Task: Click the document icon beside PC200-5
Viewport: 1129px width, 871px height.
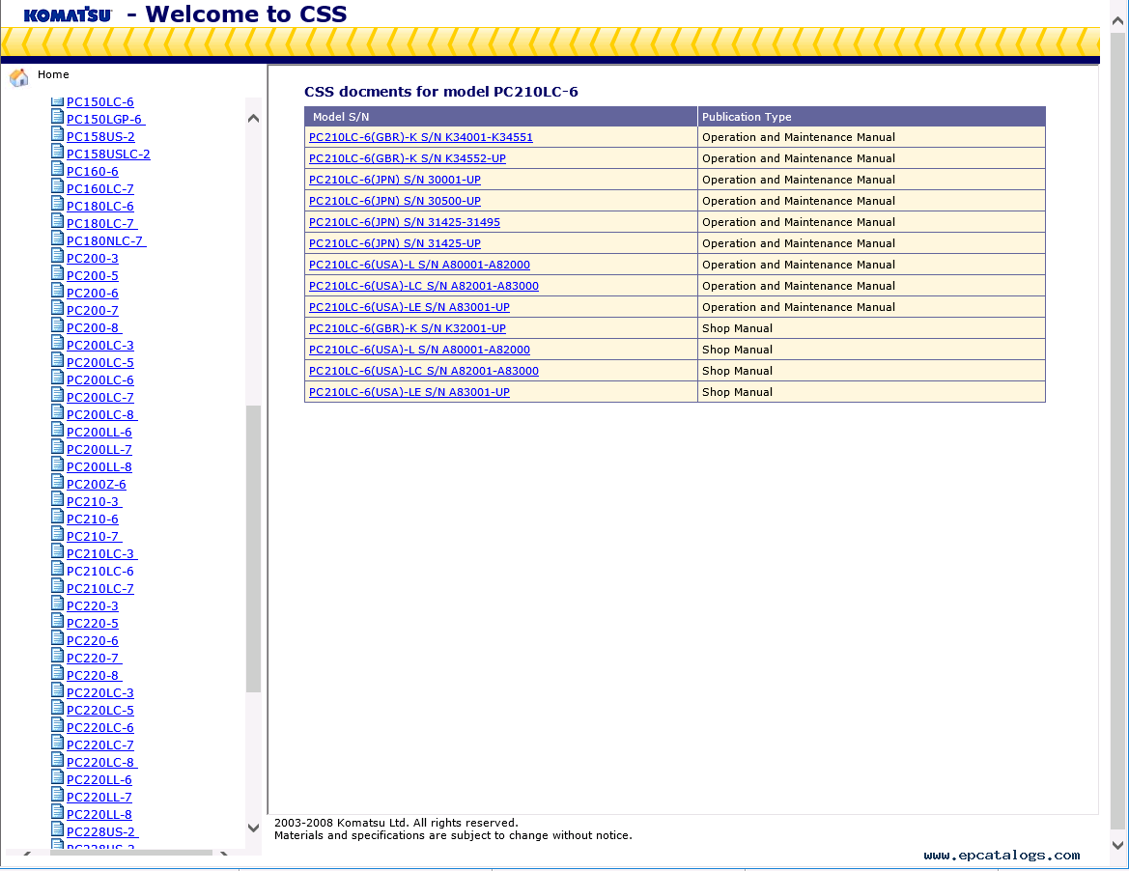Action: point(58,273)
